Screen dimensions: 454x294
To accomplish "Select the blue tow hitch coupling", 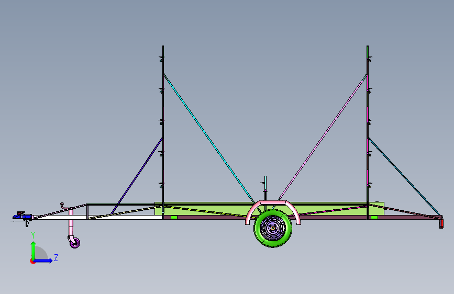I will [x=23, y=216].
